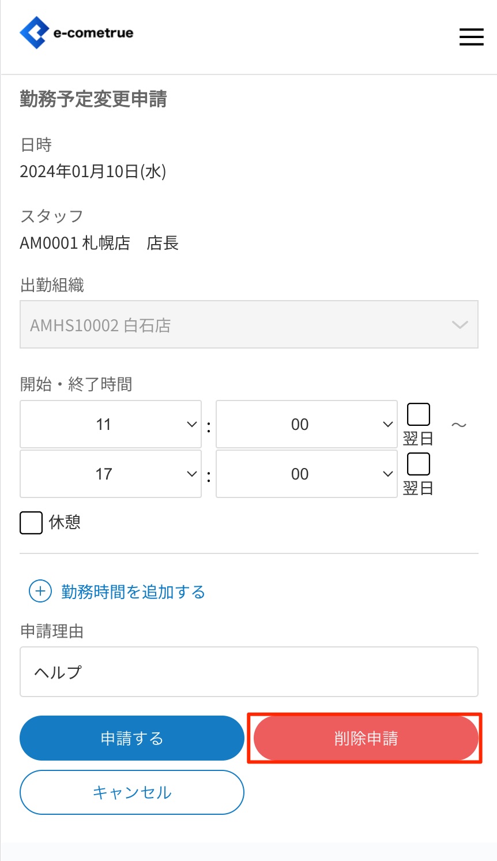This screenshot has height=861, width=497.
Task: Check the end time 翌日 checkbox
Action: point(419,464)
